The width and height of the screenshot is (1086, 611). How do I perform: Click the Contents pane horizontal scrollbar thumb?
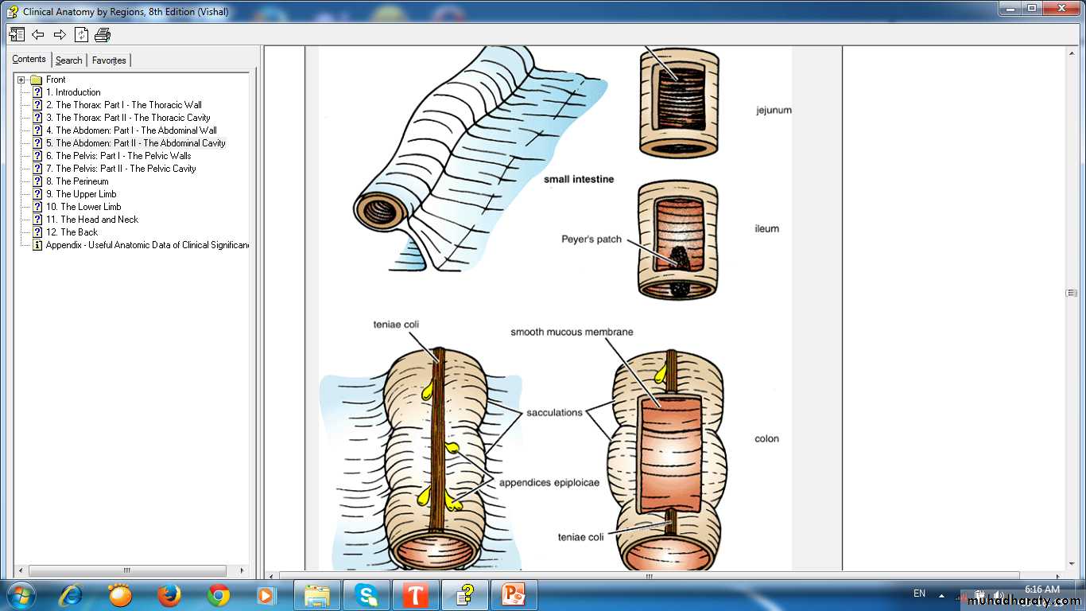tap(127, 570)
